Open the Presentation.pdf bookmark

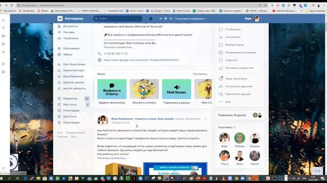(x=114, y=11)
